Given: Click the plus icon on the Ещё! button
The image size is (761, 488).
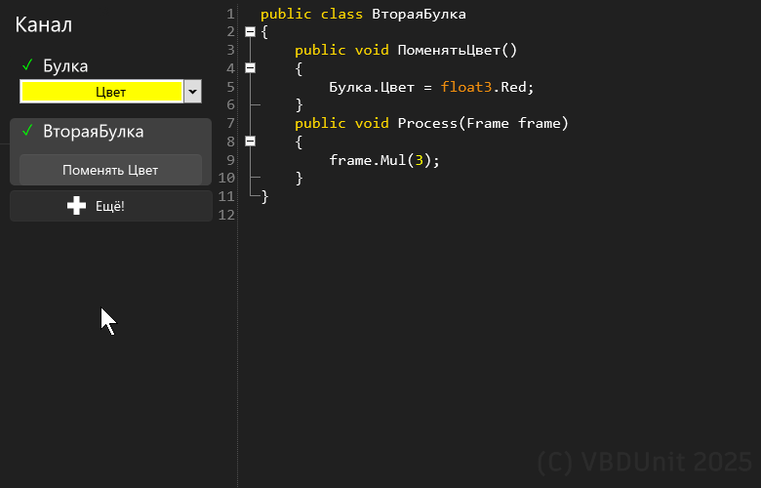Looking at the screenshot, I should pos(76,206).
